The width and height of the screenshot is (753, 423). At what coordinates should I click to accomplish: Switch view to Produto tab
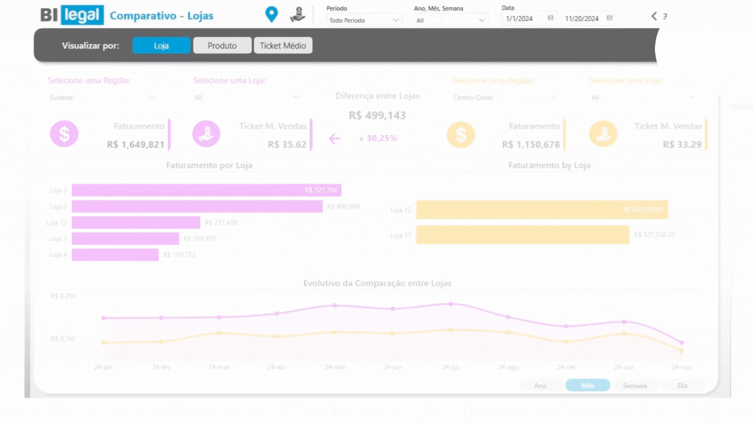pos(222,45)
